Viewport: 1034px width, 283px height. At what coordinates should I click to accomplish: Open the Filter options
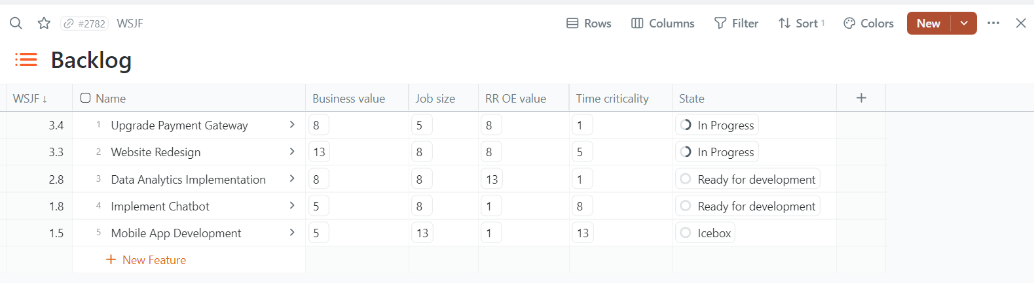tap(736, 24)
